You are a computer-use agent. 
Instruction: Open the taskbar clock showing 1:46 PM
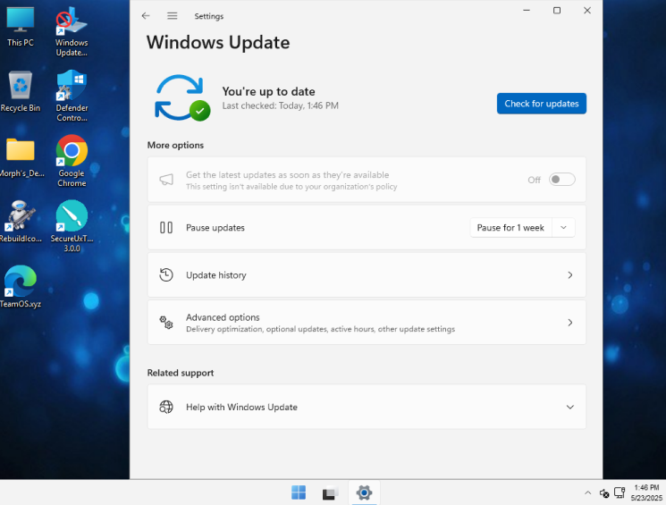coord(646,492)
